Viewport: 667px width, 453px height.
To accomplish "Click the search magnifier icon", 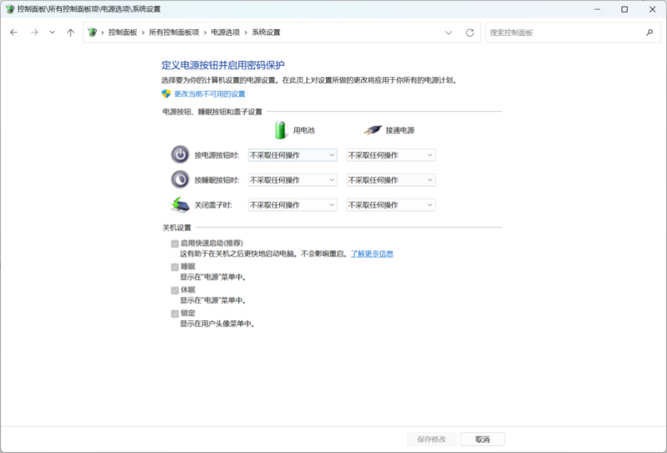I will click(649, 33).
